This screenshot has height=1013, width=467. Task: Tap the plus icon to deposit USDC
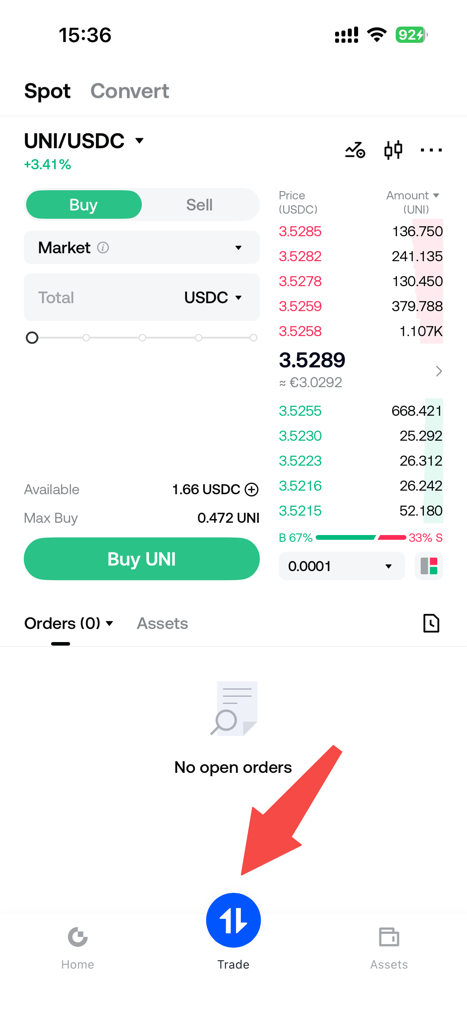click(x=252, y=489)
